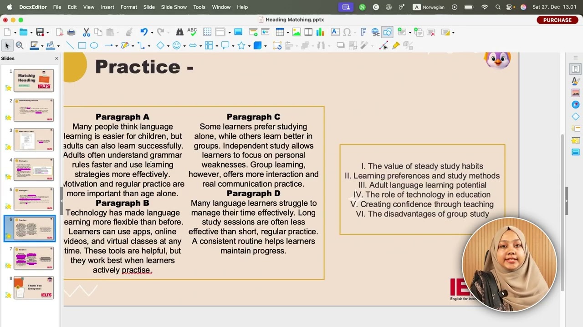Select the Zoom and Pan tool

point(20,45)
